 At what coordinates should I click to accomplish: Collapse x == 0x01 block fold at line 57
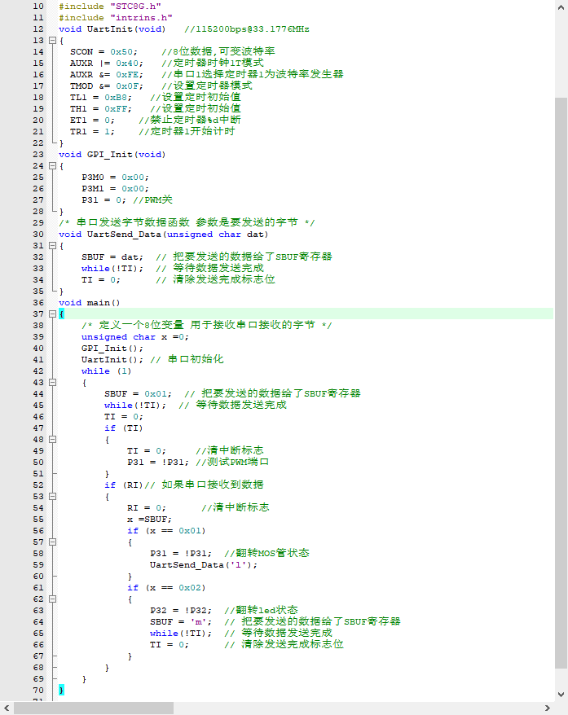(52, 542)
